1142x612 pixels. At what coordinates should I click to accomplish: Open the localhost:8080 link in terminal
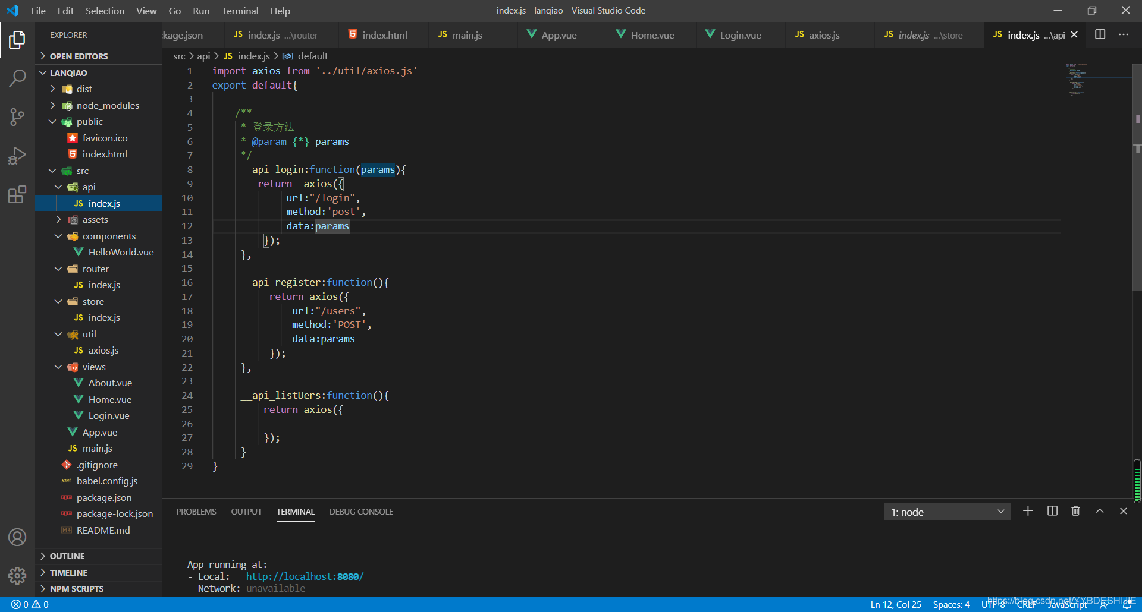(305, 576)
